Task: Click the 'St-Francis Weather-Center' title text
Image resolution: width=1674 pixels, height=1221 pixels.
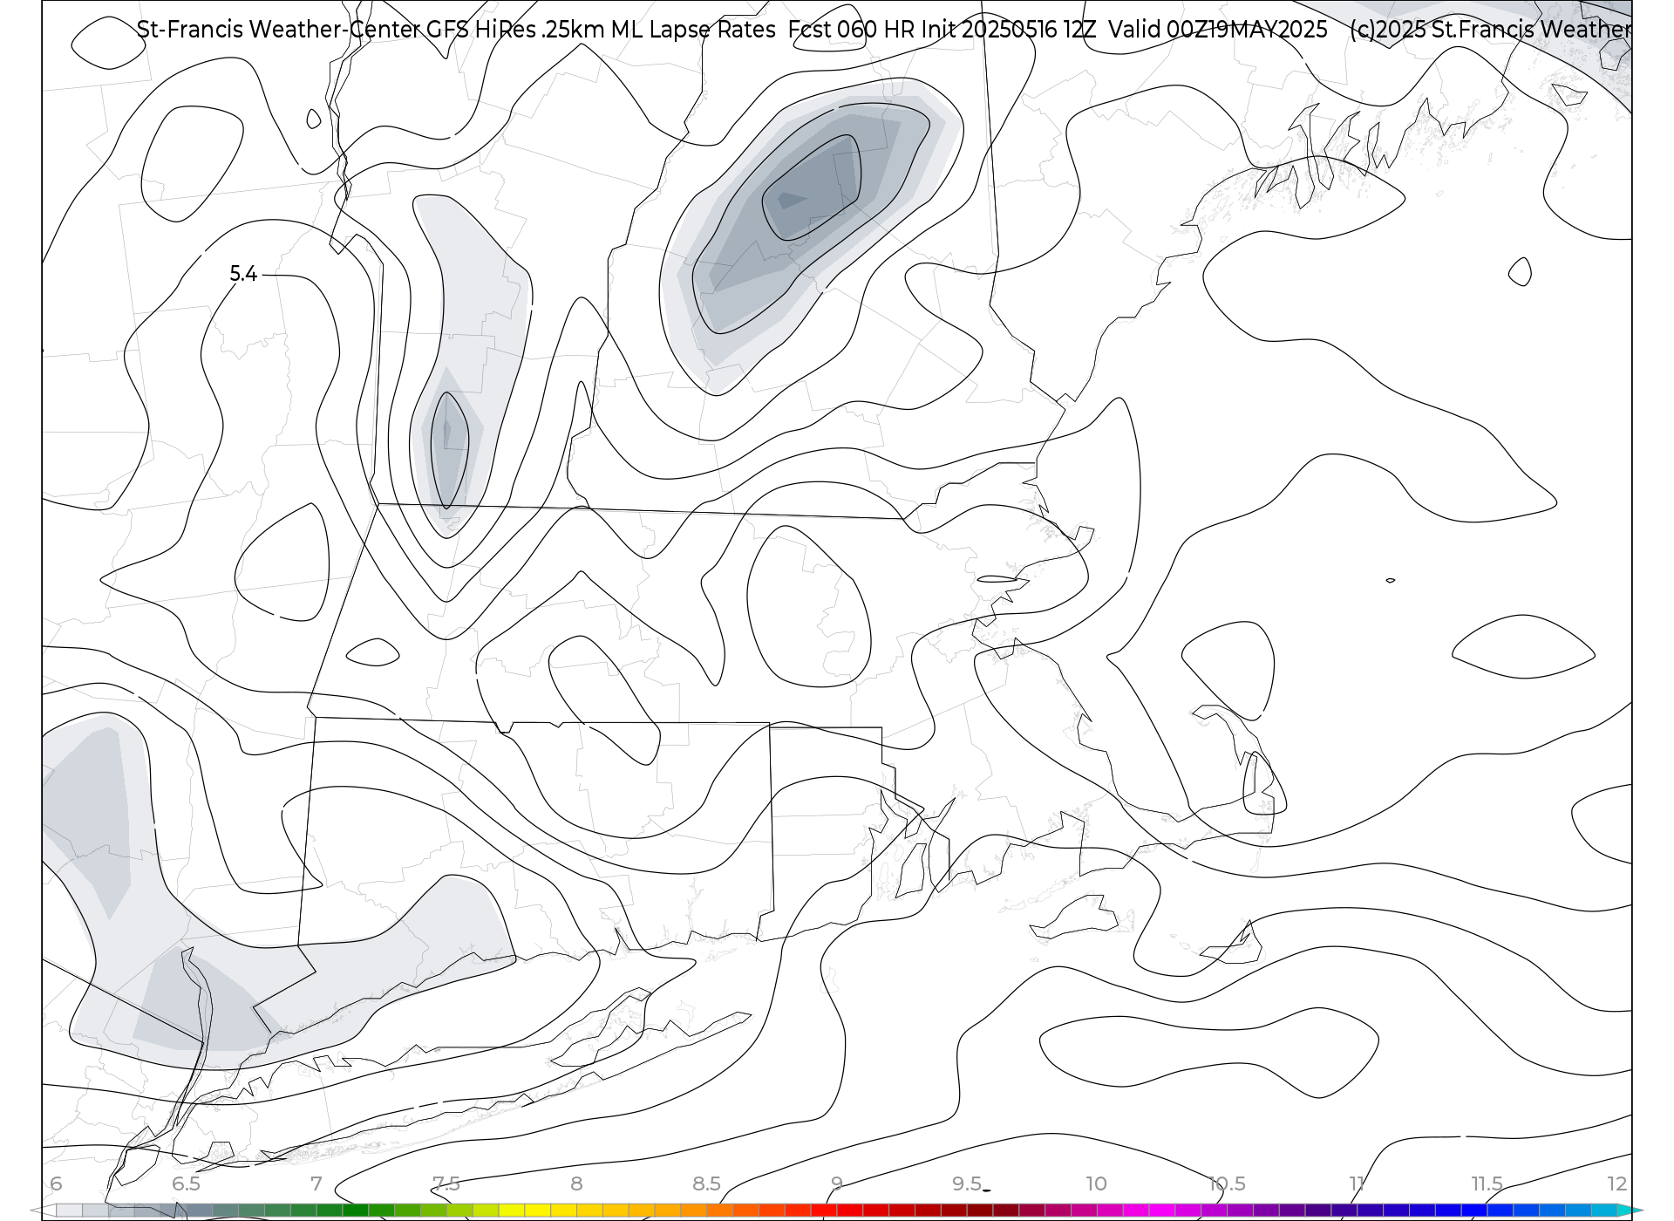Action: (x=279, y=30)
